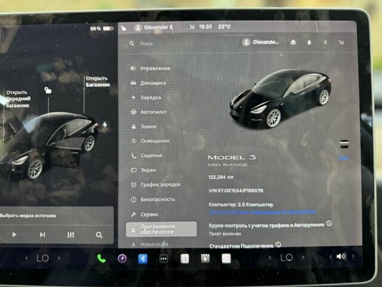Adjust volume using the speaker icon

(x=341, y=257)
